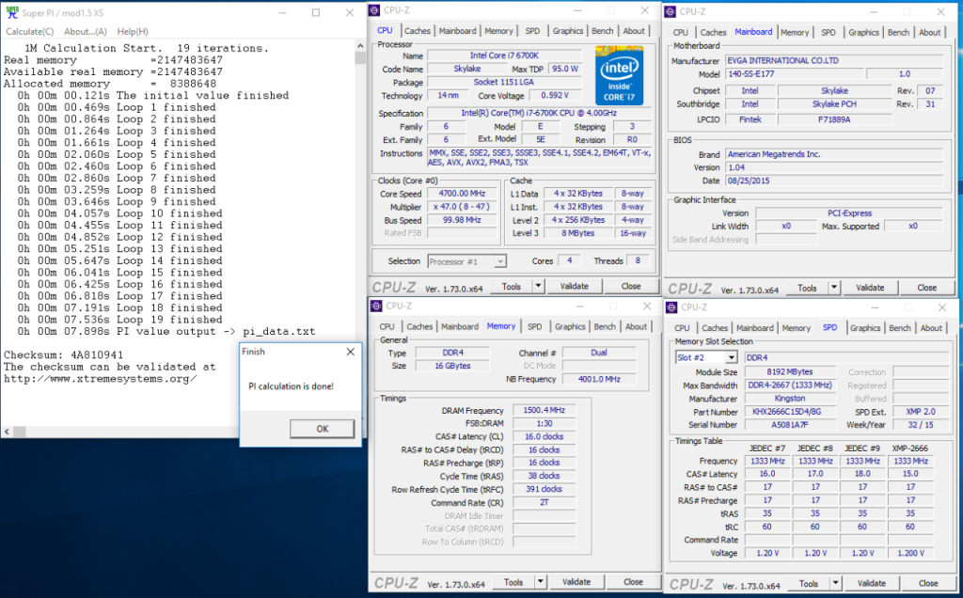Viewport: 963px width, 598px height.
Task: Click the CPU-Z icon of the Memory window
Action: tap(376, 306)
